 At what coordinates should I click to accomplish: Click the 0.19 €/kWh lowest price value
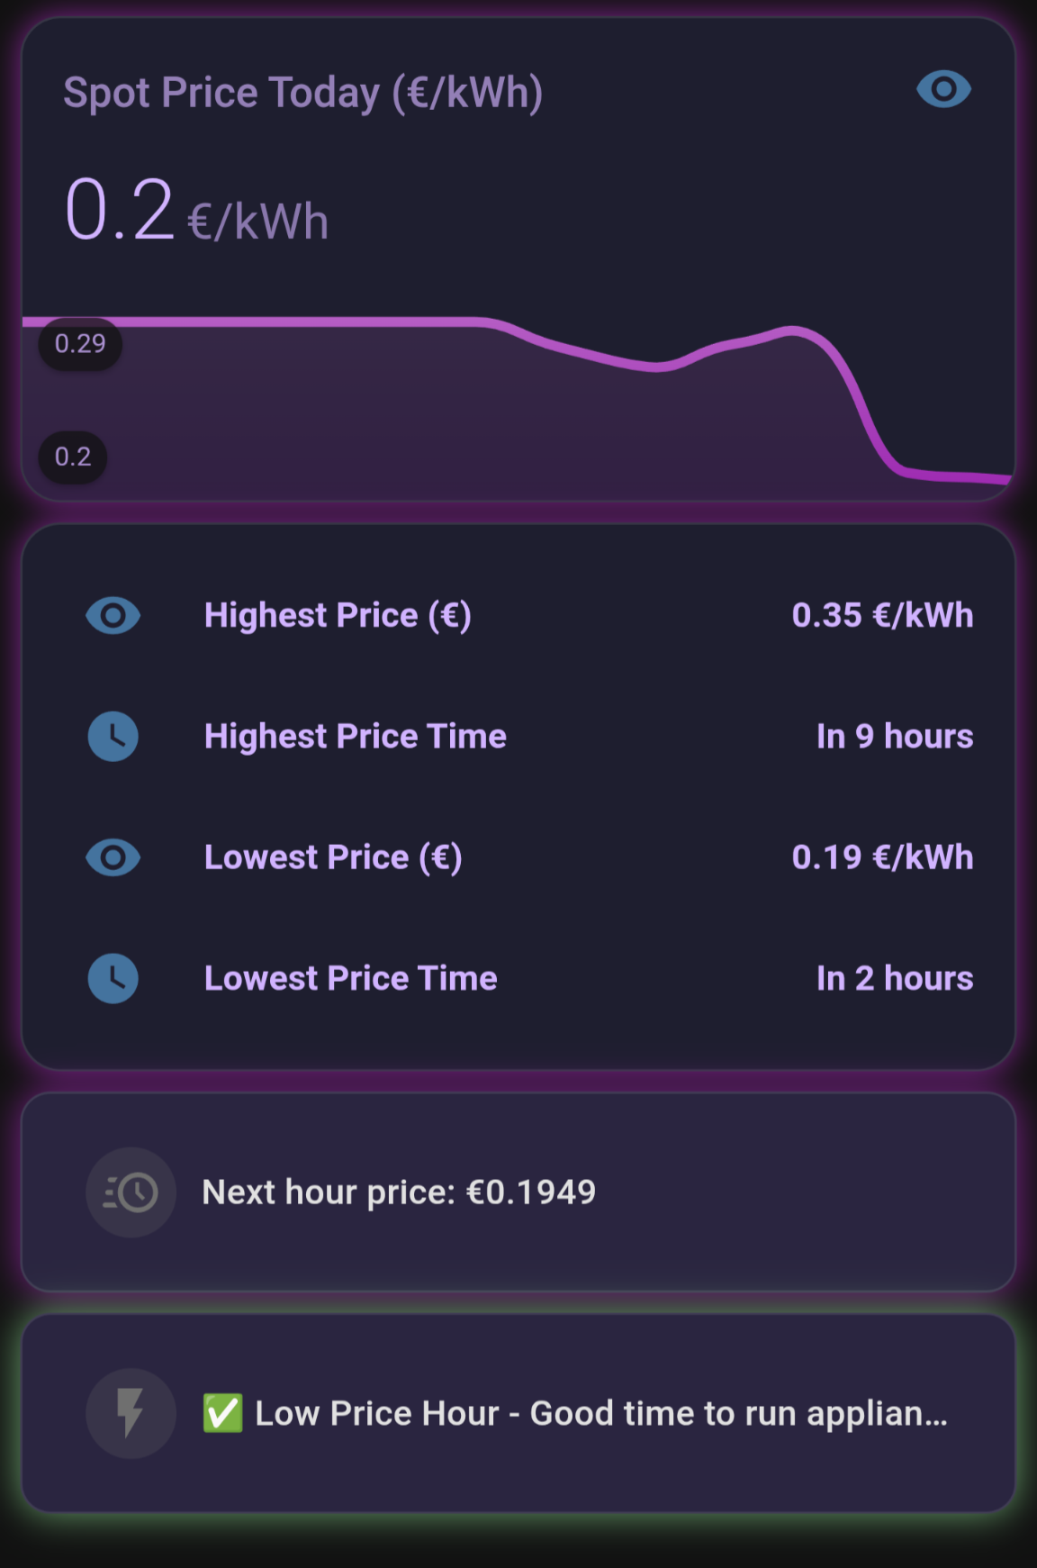tap(882, 857)
